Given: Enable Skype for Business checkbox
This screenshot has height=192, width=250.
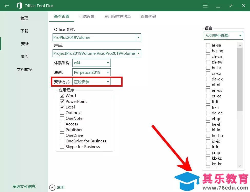Looking at the screenshot, I should click(62, 147).
